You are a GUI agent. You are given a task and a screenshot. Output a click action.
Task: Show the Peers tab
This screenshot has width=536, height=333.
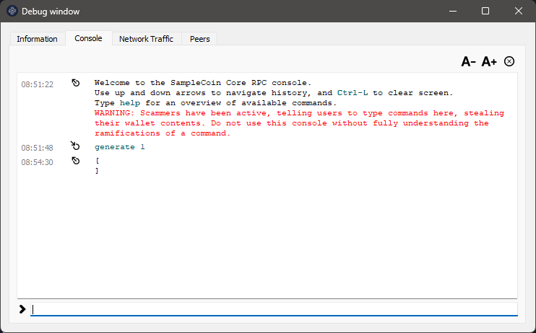tap(199, 39)
